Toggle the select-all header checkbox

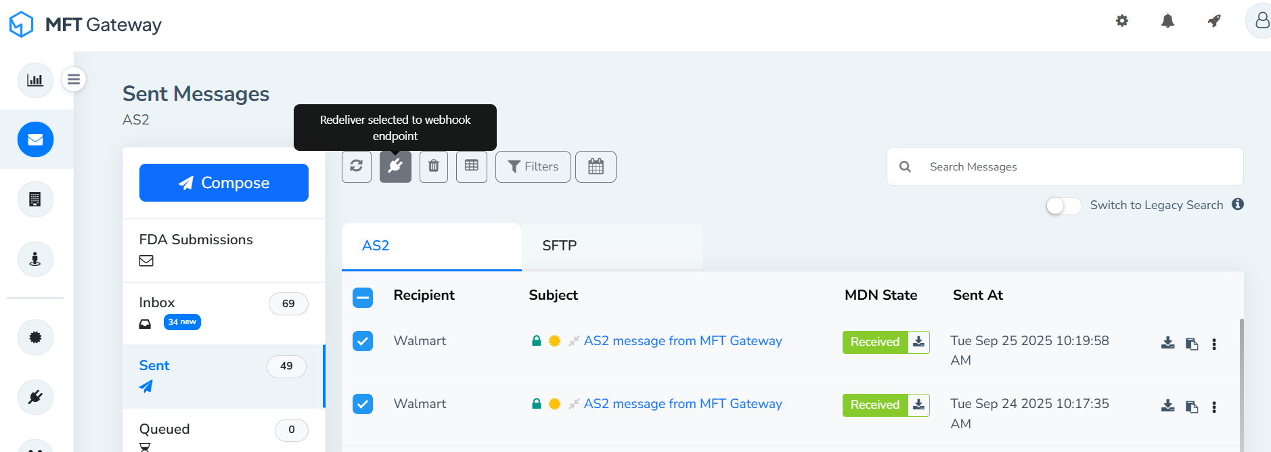click(363, 297)
